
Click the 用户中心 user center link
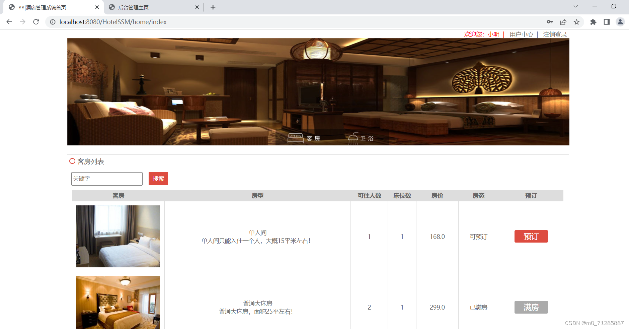click(x=521, y=34)
